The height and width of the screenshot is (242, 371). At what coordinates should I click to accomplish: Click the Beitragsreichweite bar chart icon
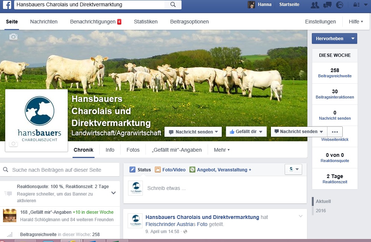10,235
